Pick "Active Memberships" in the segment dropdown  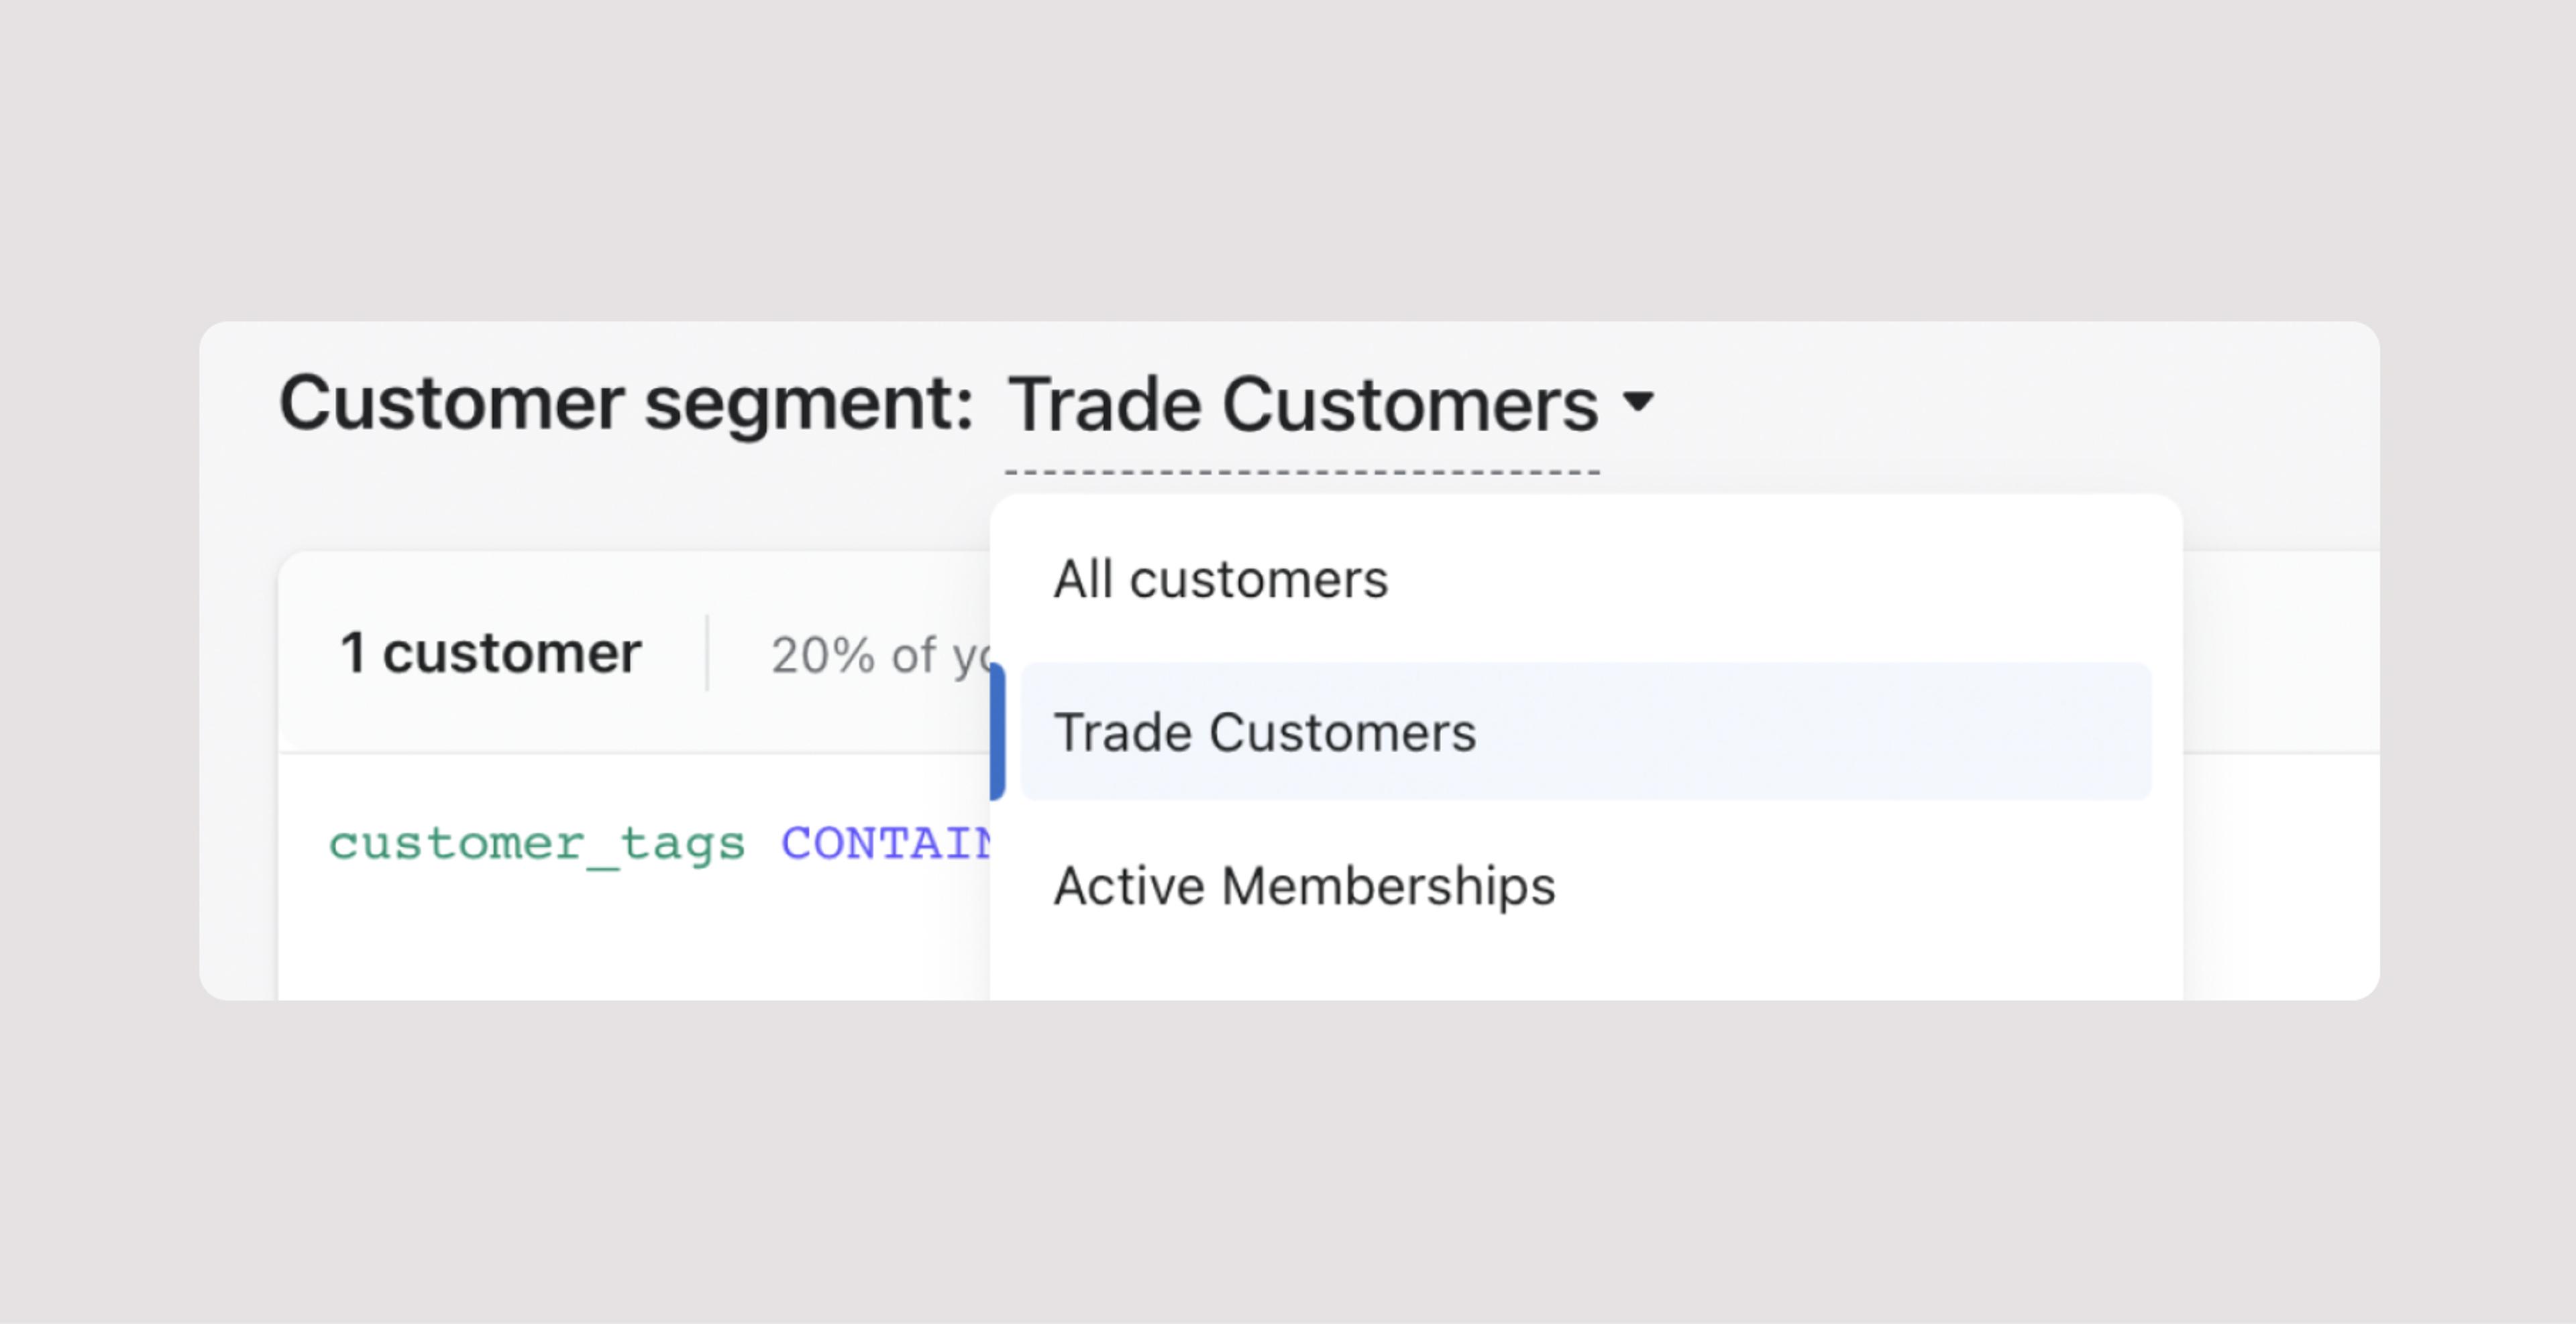[x=1304, y=886]
